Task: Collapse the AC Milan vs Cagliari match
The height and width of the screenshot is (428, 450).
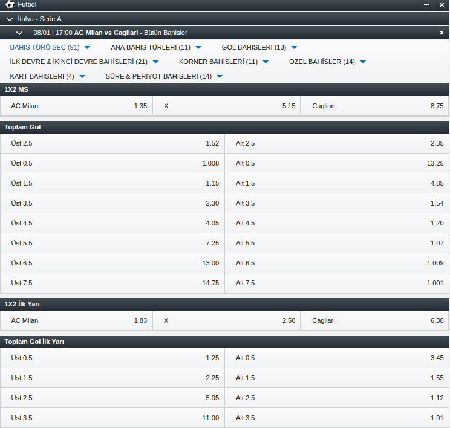Action: [x=19, y=33]
